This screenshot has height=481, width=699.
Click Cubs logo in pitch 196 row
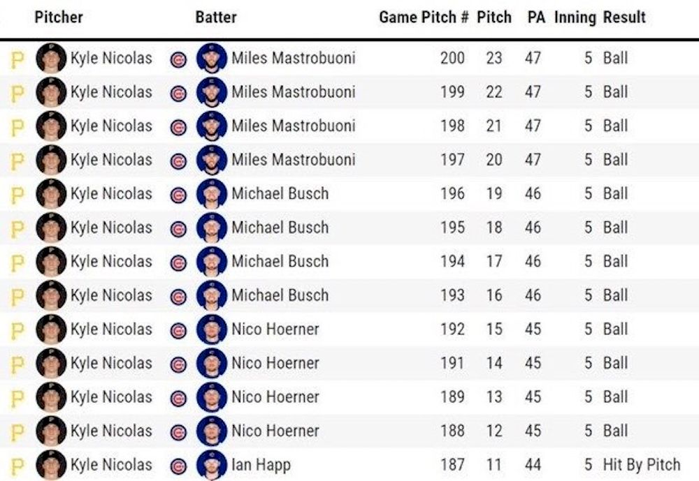click(178, 195)
